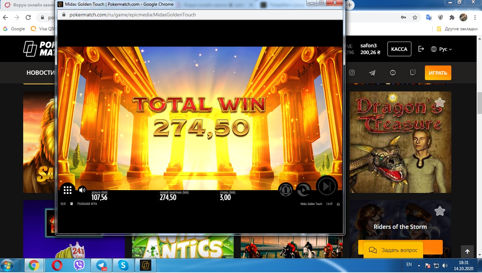Mute the game sound speaker icon
Viewport: 482px width, 273px height.
coord(82,190)
